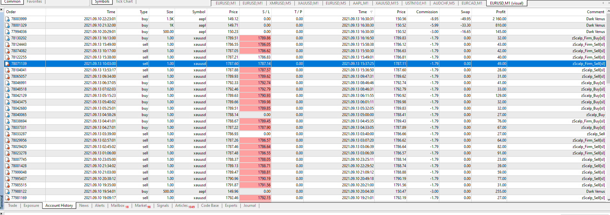
Task: Switch to the Trade tab
Action: 12,205
